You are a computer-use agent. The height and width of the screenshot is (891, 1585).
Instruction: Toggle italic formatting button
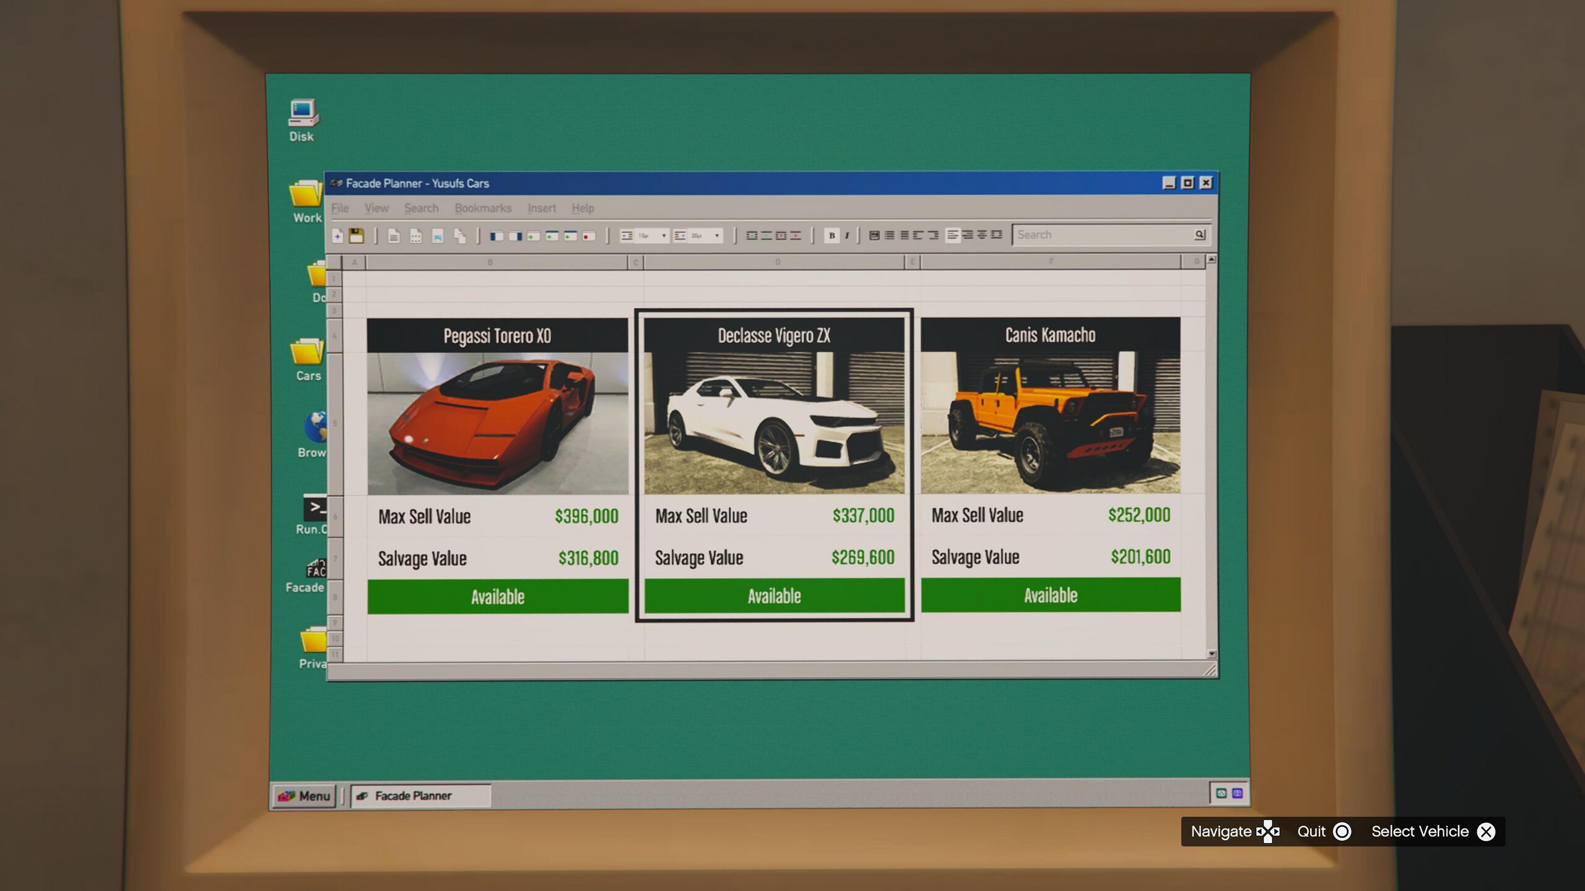click(846, 235)
